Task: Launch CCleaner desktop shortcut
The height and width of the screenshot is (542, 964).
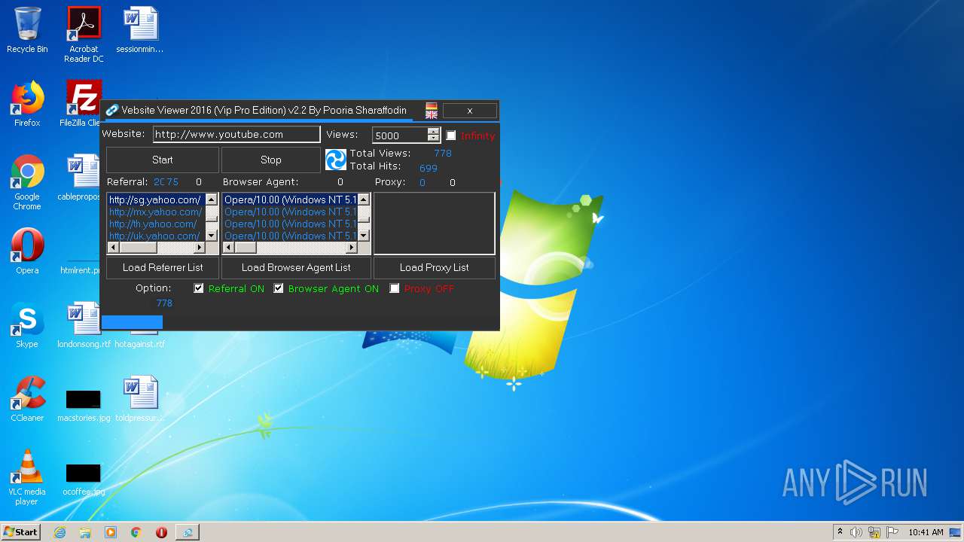Action: pyautogui.click(x=27, y=400)
